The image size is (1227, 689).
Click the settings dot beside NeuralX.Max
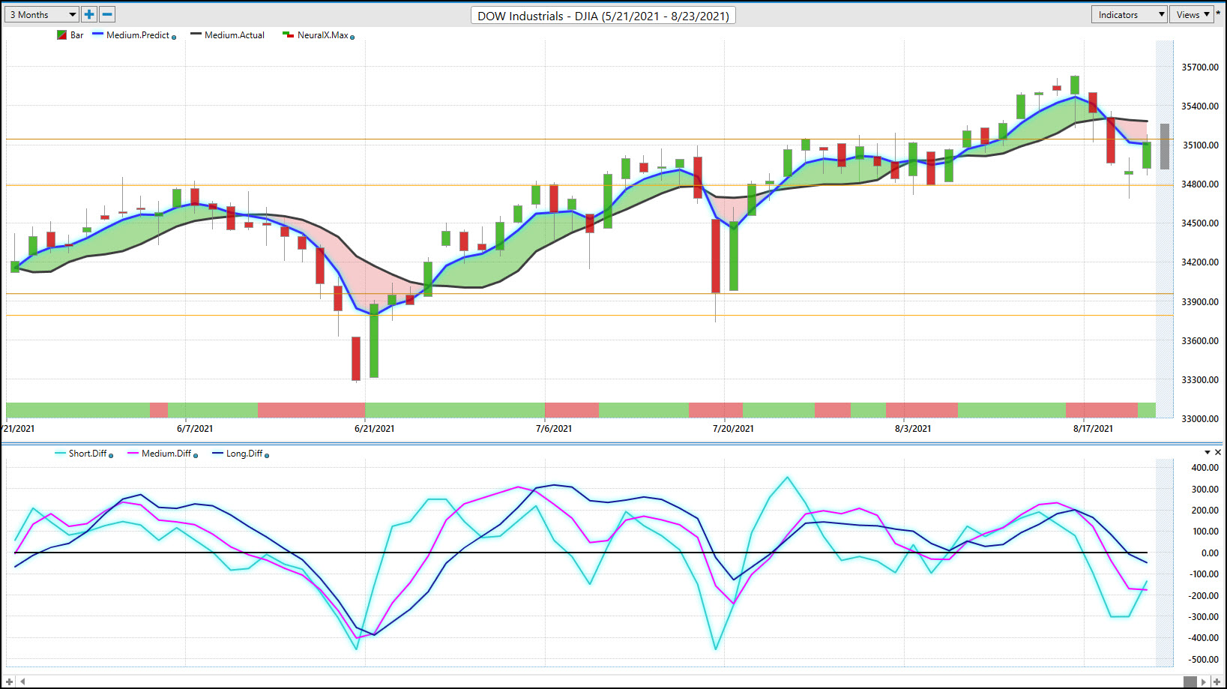[x=352, y=37]
